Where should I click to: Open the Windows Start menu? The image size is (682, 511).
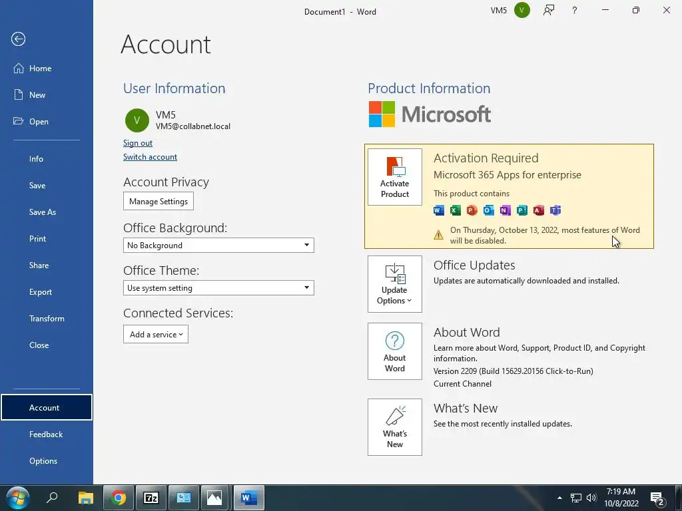pyautogui.click(x=17, y=498)
